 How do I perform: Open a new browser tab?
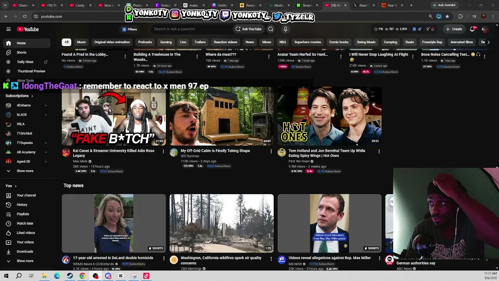coord(411,5)
